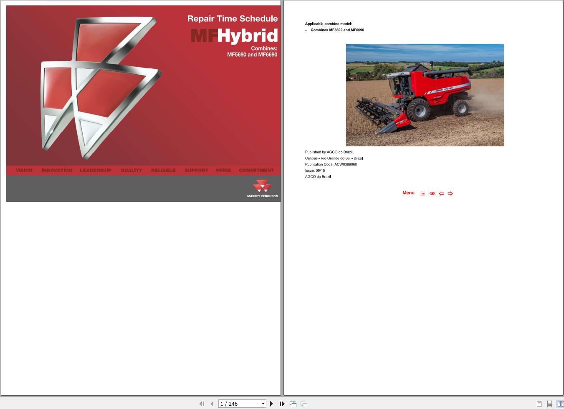Go to the previous page
Screen dimensions: 564x409
[x=212, y=404]
